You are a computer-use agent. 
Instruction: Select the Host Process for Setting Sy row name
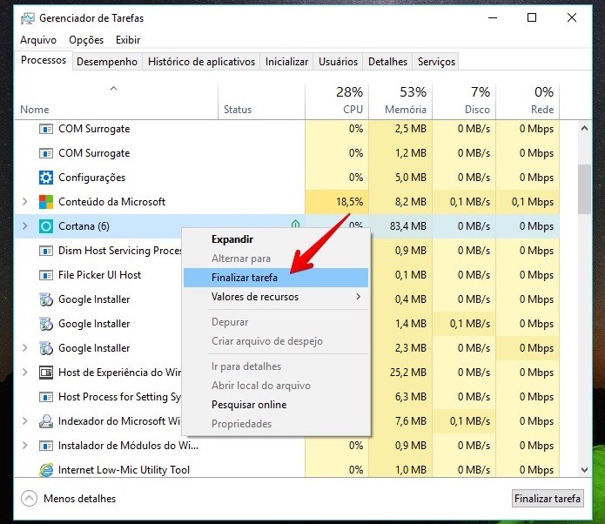[x=119, y=397]
